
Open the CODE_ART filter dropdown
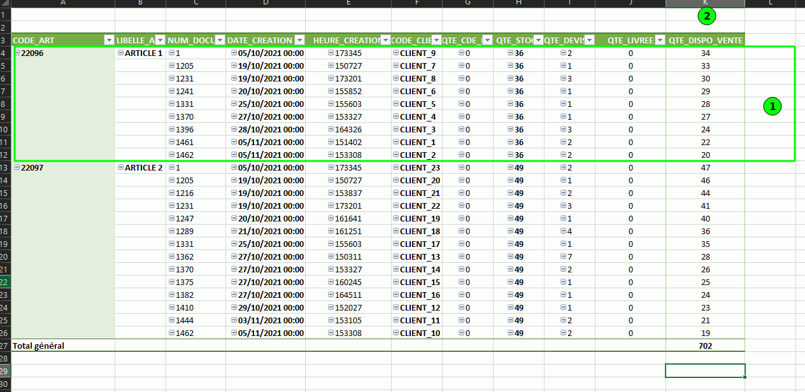(108, 40)
